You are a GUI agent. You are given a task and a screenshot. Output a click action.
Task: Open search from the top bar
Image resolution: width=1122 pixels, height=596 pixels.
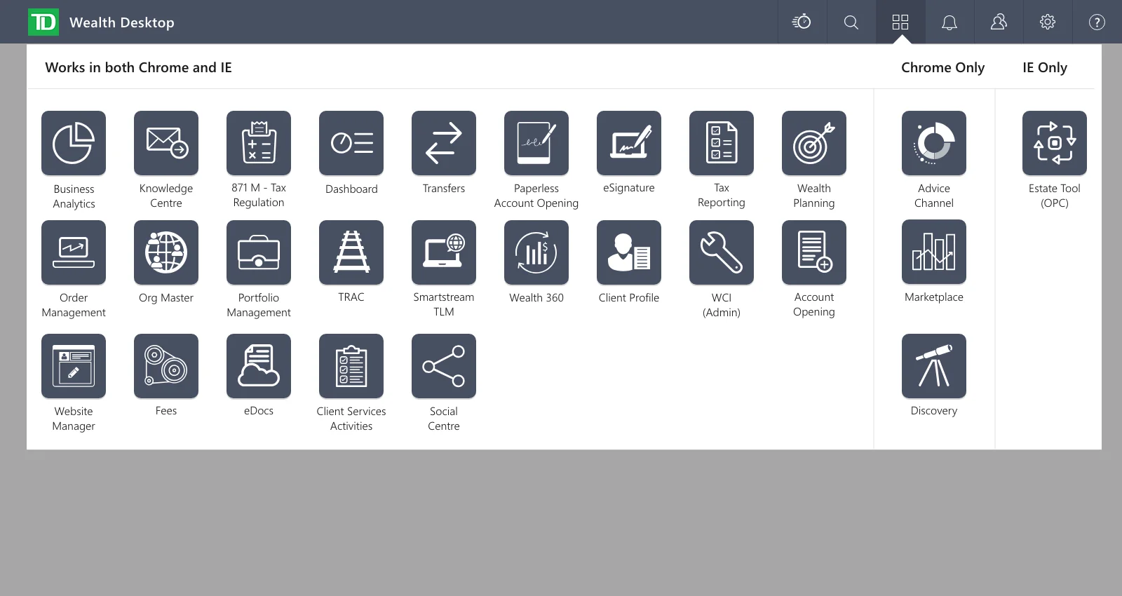pos(851,22)
